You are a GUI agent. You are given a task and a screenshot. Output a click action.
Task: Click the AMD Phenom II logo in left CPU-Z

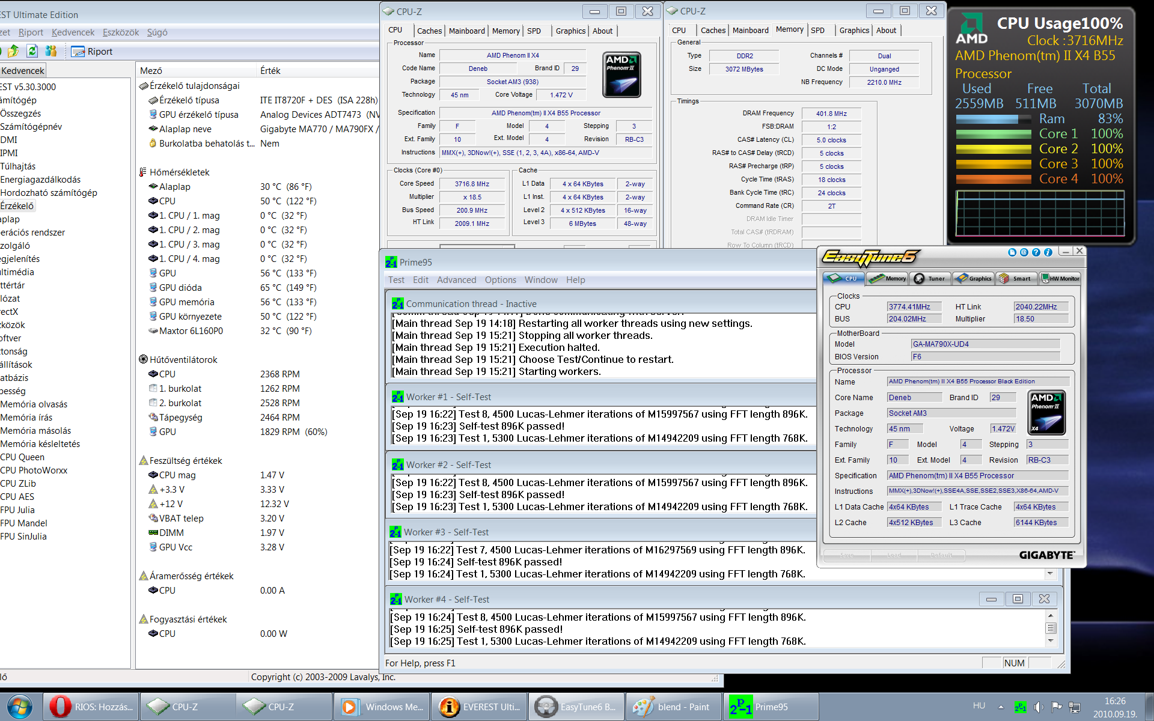tap(621, 75)
